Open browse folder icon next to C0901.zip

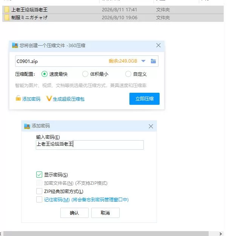(x=153, y=61)
